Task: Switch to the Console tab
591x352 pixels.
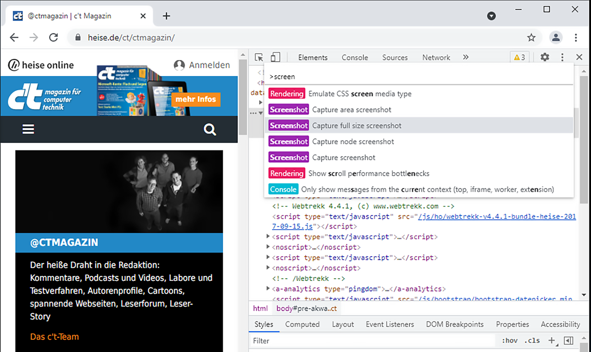Action: [354, 57]
